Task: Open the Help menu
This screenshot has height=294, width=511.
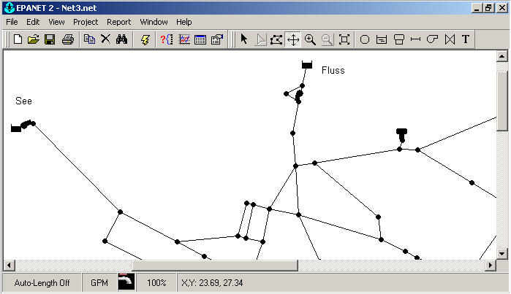Action: 183,22
